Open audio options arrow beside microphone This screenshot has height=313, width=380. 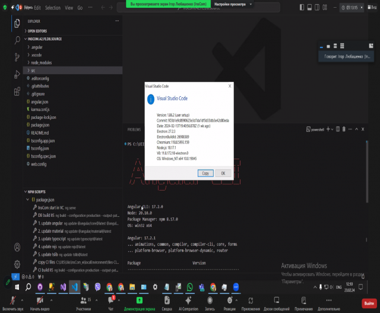22,300
